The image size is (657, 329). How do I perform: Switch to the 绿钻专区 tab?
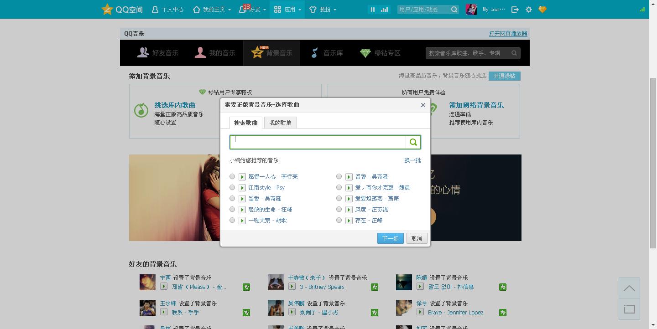tap(380, 53)
